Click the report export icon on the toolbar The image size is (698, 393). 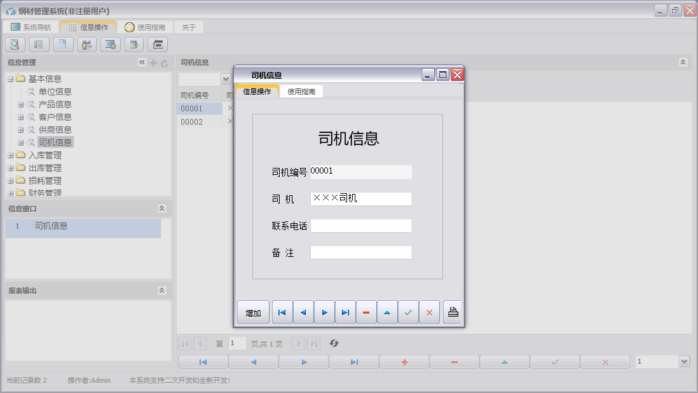(x=133, y=45)
